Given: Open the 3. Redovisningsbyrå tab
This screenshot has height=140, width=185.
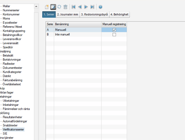Looking at the screenshot, I should pos(94,14).
